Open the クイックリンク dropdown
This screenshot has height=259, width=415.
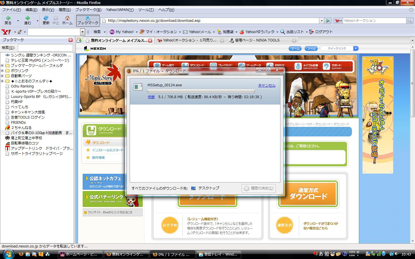pos(356,48)
